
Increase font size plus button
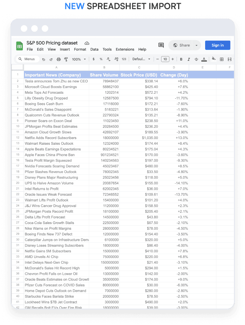(x=173, y=59)
